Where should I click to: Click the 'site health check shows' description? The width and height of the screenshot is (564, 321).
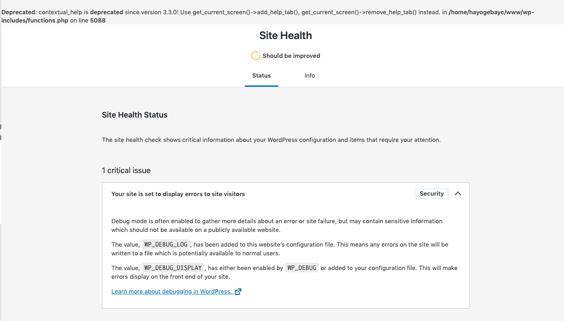click(271, 140)
